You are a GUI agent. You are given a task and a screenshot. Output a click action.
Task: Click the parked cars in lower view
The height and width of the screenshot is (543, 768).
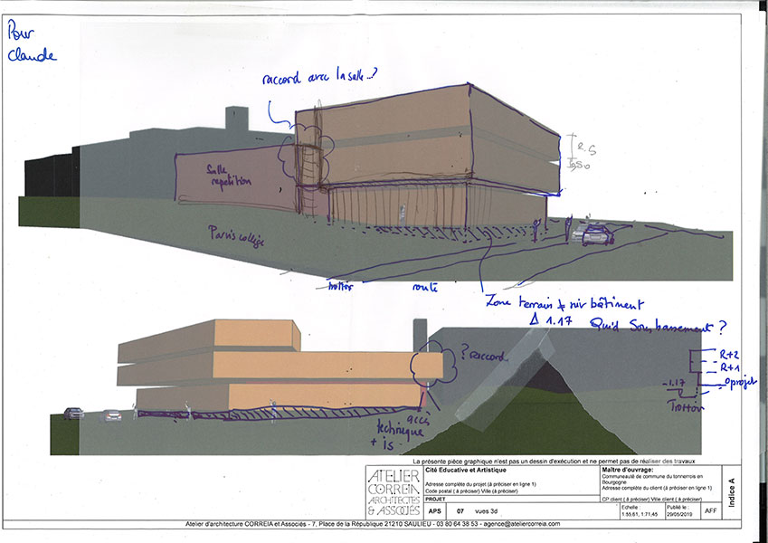[x=92, y=414]
